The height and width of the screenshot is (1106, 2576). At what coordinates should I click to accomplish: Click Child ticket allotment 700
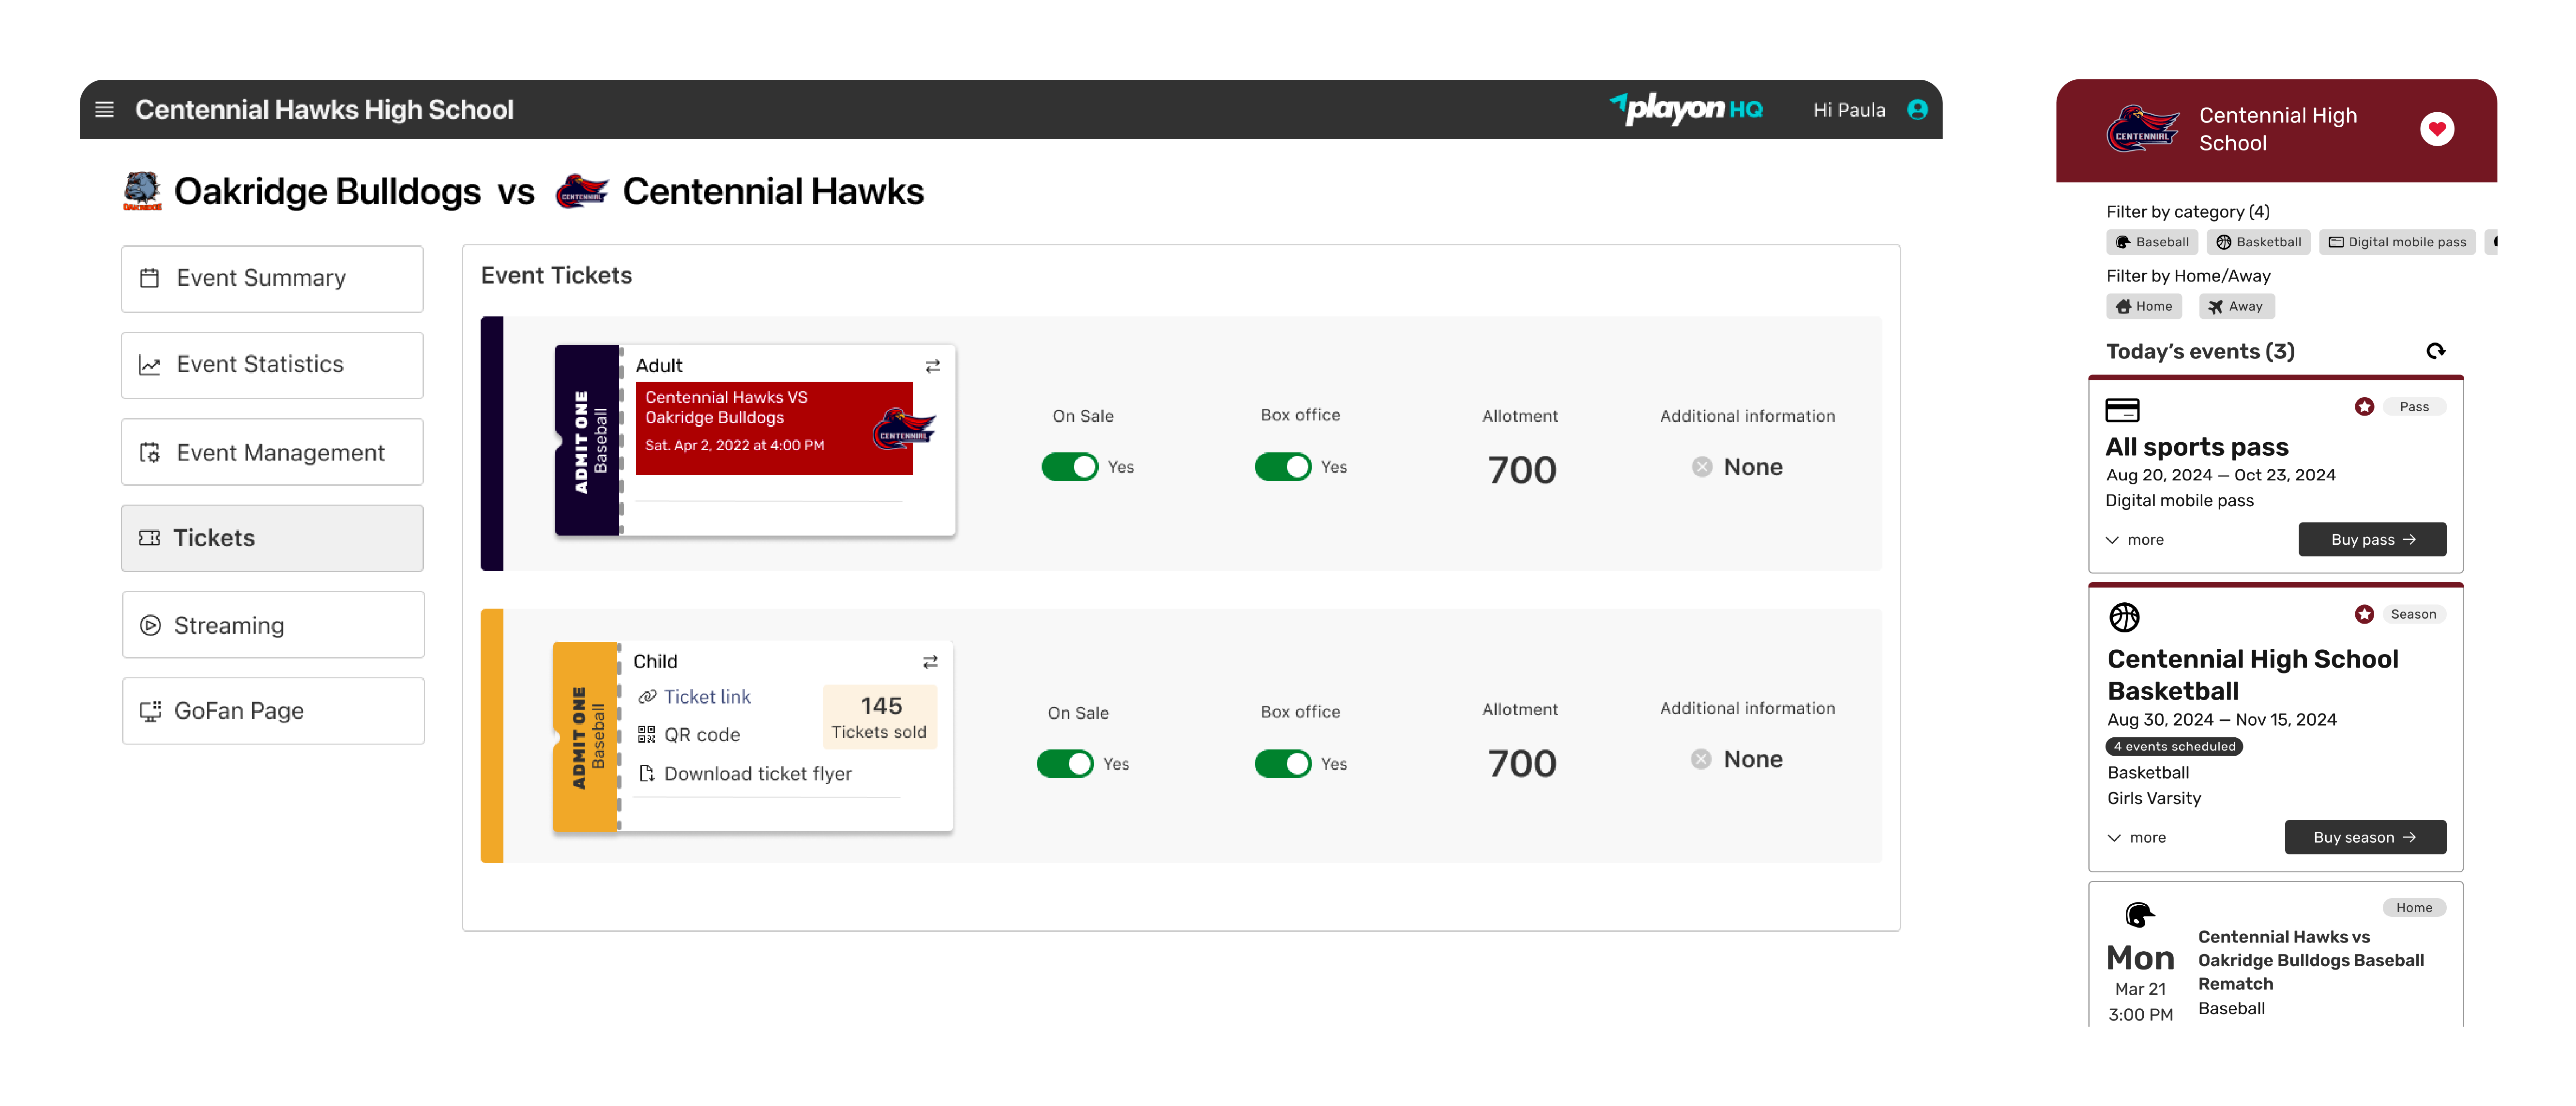point(1521,763)
